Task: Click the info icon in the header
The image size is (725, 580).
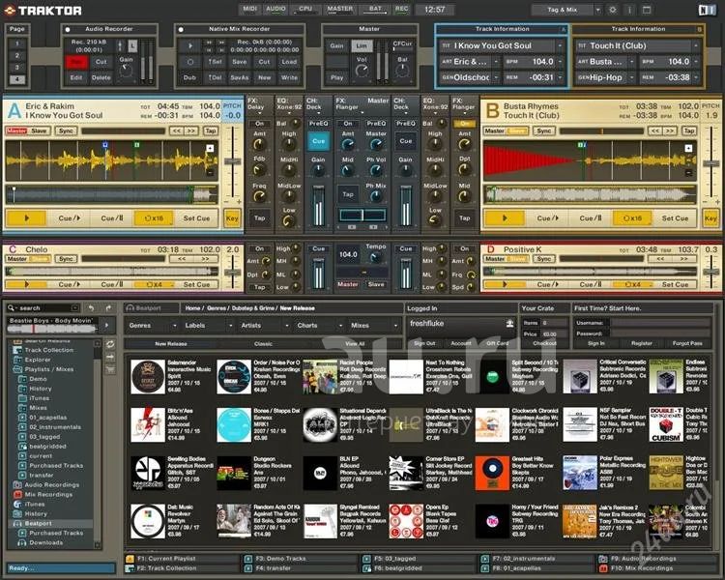Action: 629,10
